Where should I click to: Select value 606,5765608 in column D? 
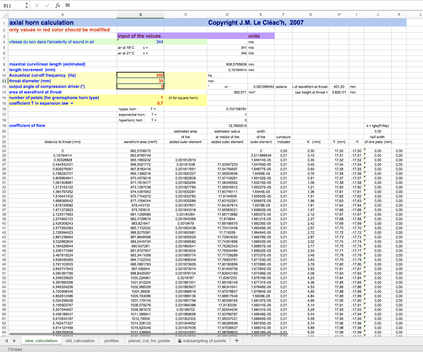coord(236,64)
